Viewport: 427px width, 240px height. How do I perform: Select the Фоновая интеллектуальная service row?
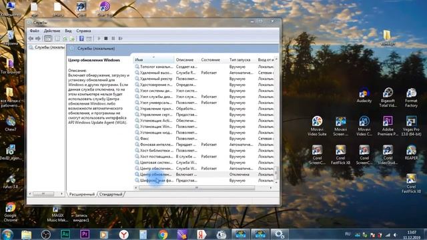click(x=204, y=145)
